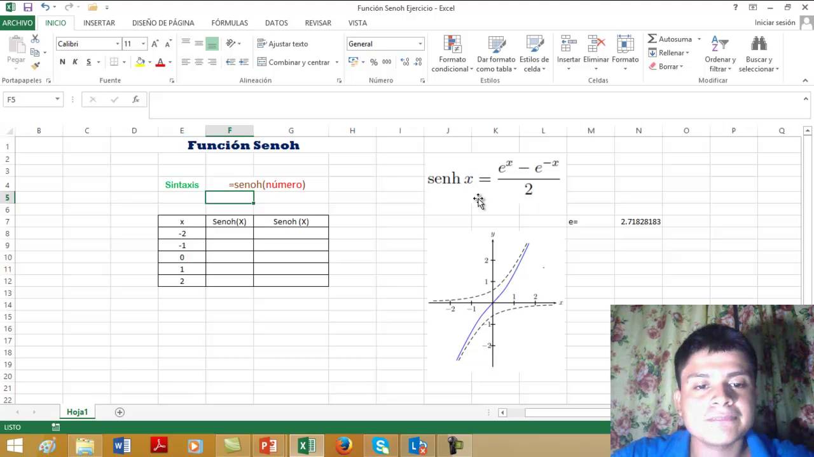Select cell with e value 2.71828183
This screenshot has width=814, height=457.
[638, 222]
